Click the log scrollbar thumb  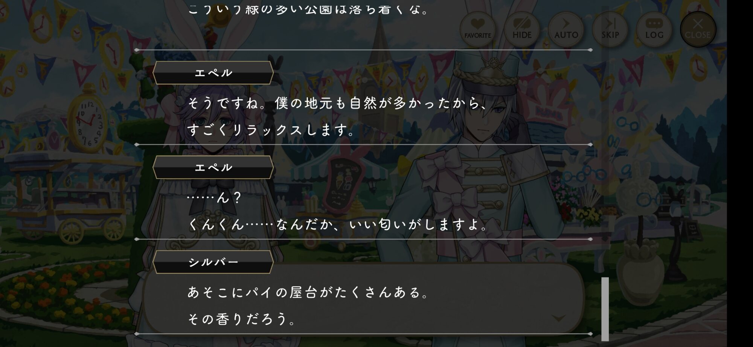coord(605,309)
